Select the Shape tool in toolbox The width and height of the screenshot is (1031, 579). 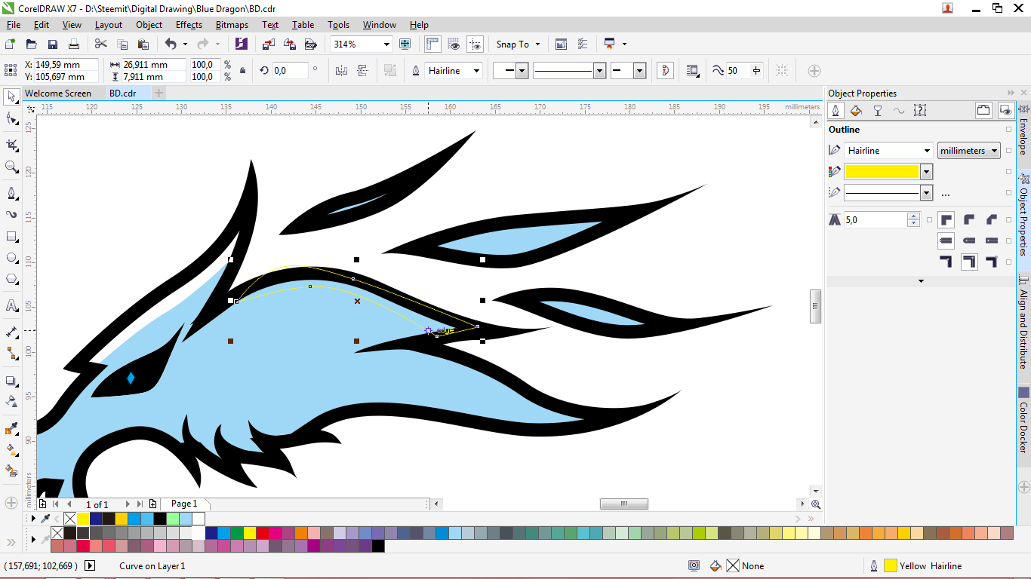click(11, 118)
